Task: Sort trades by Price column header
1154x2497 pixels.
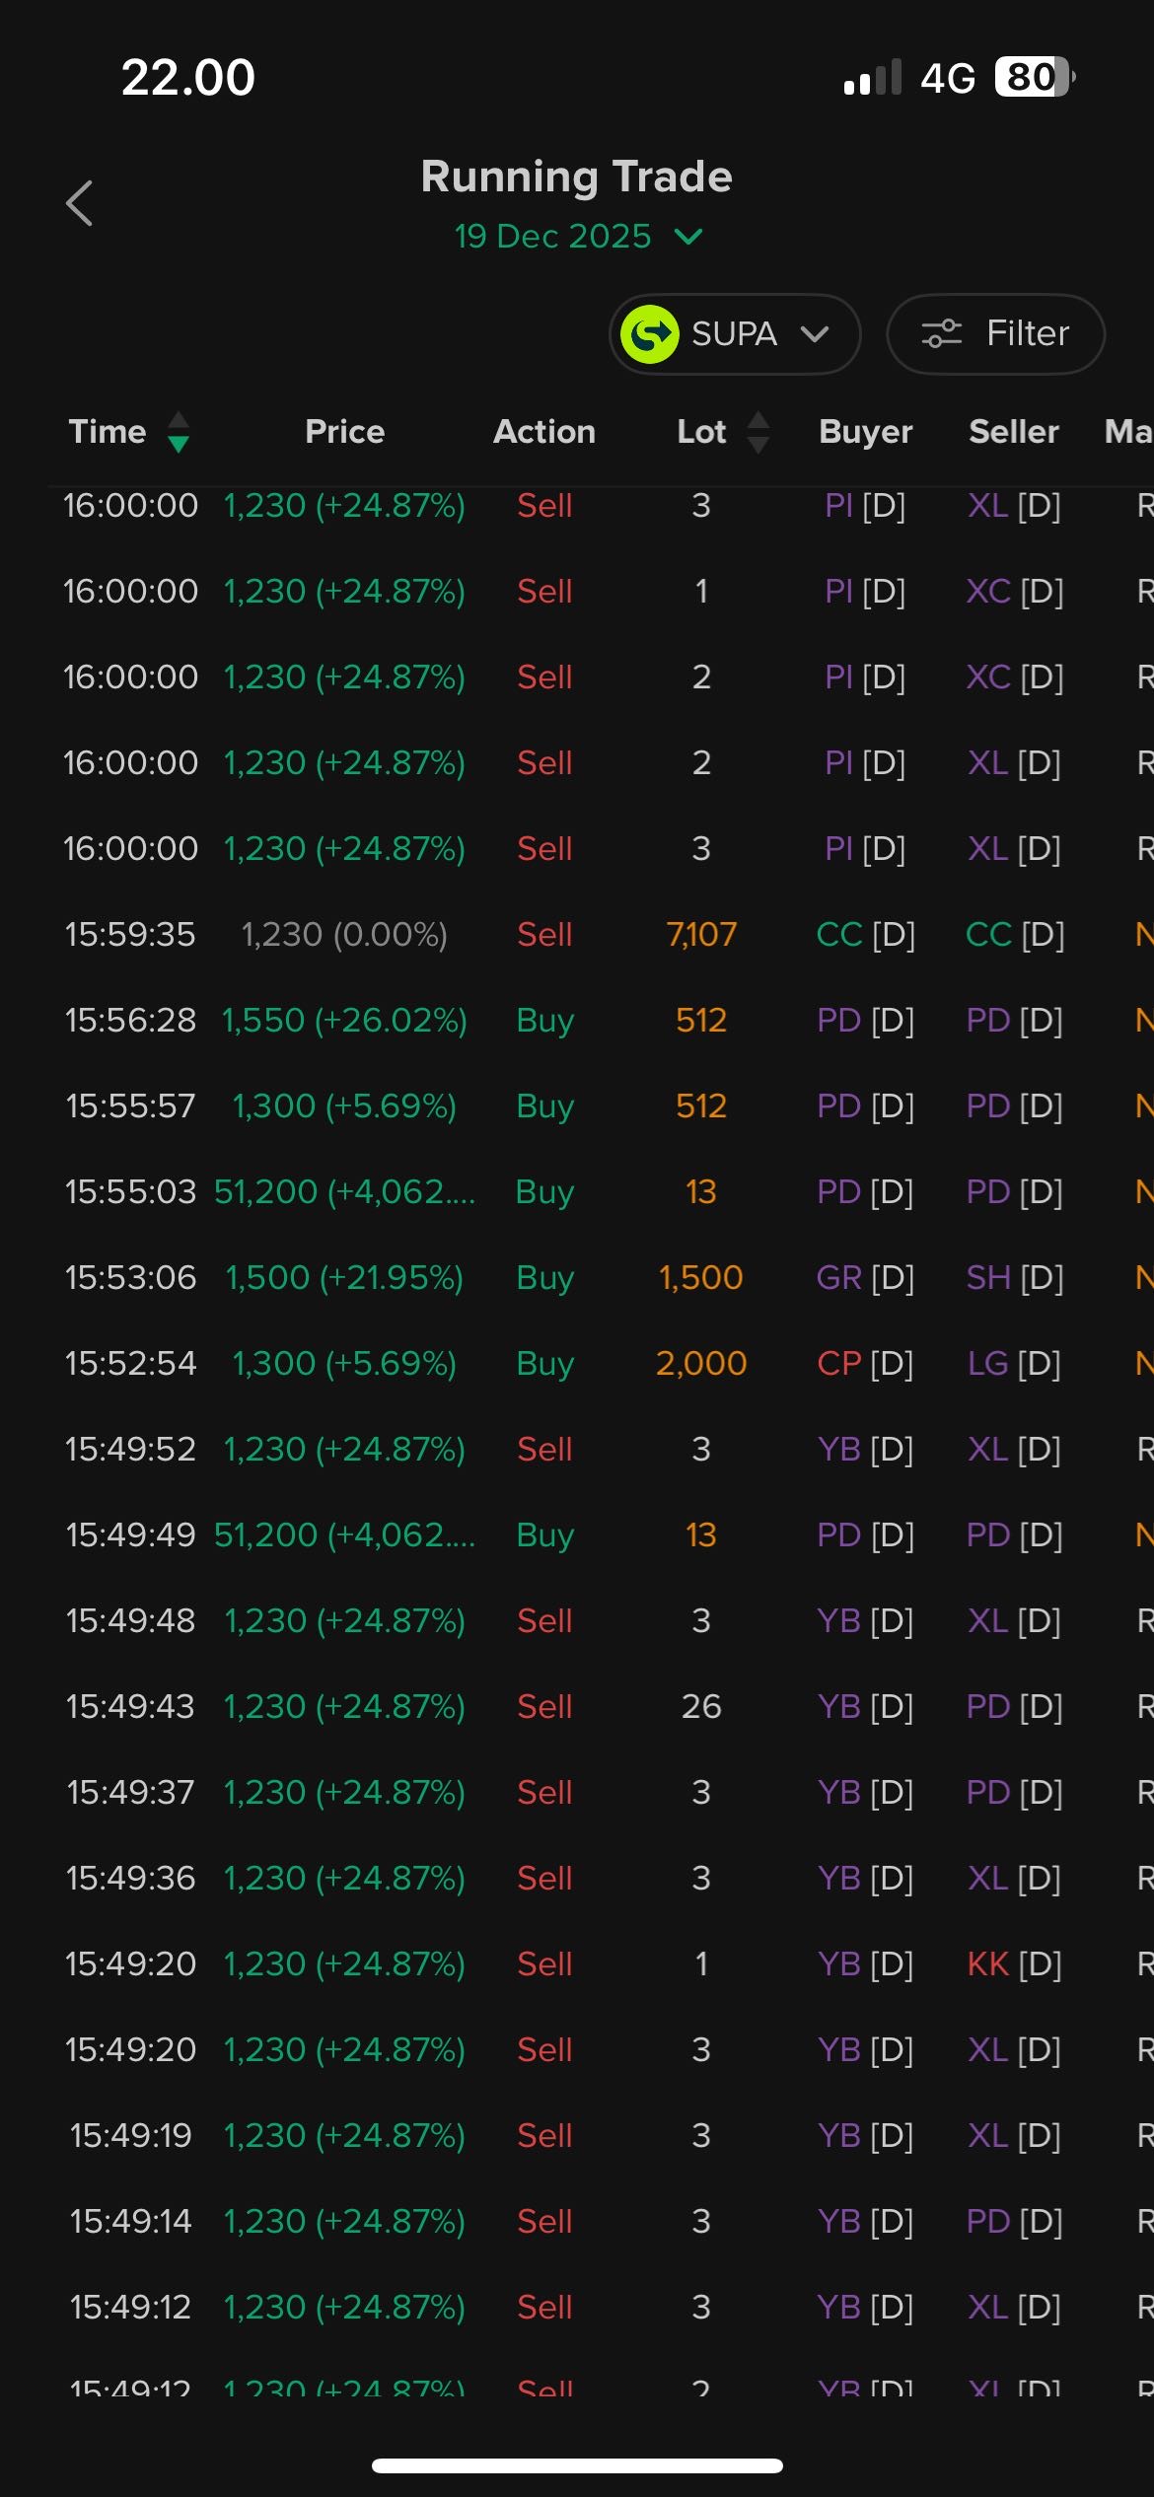Action: (x=344, y=432)
